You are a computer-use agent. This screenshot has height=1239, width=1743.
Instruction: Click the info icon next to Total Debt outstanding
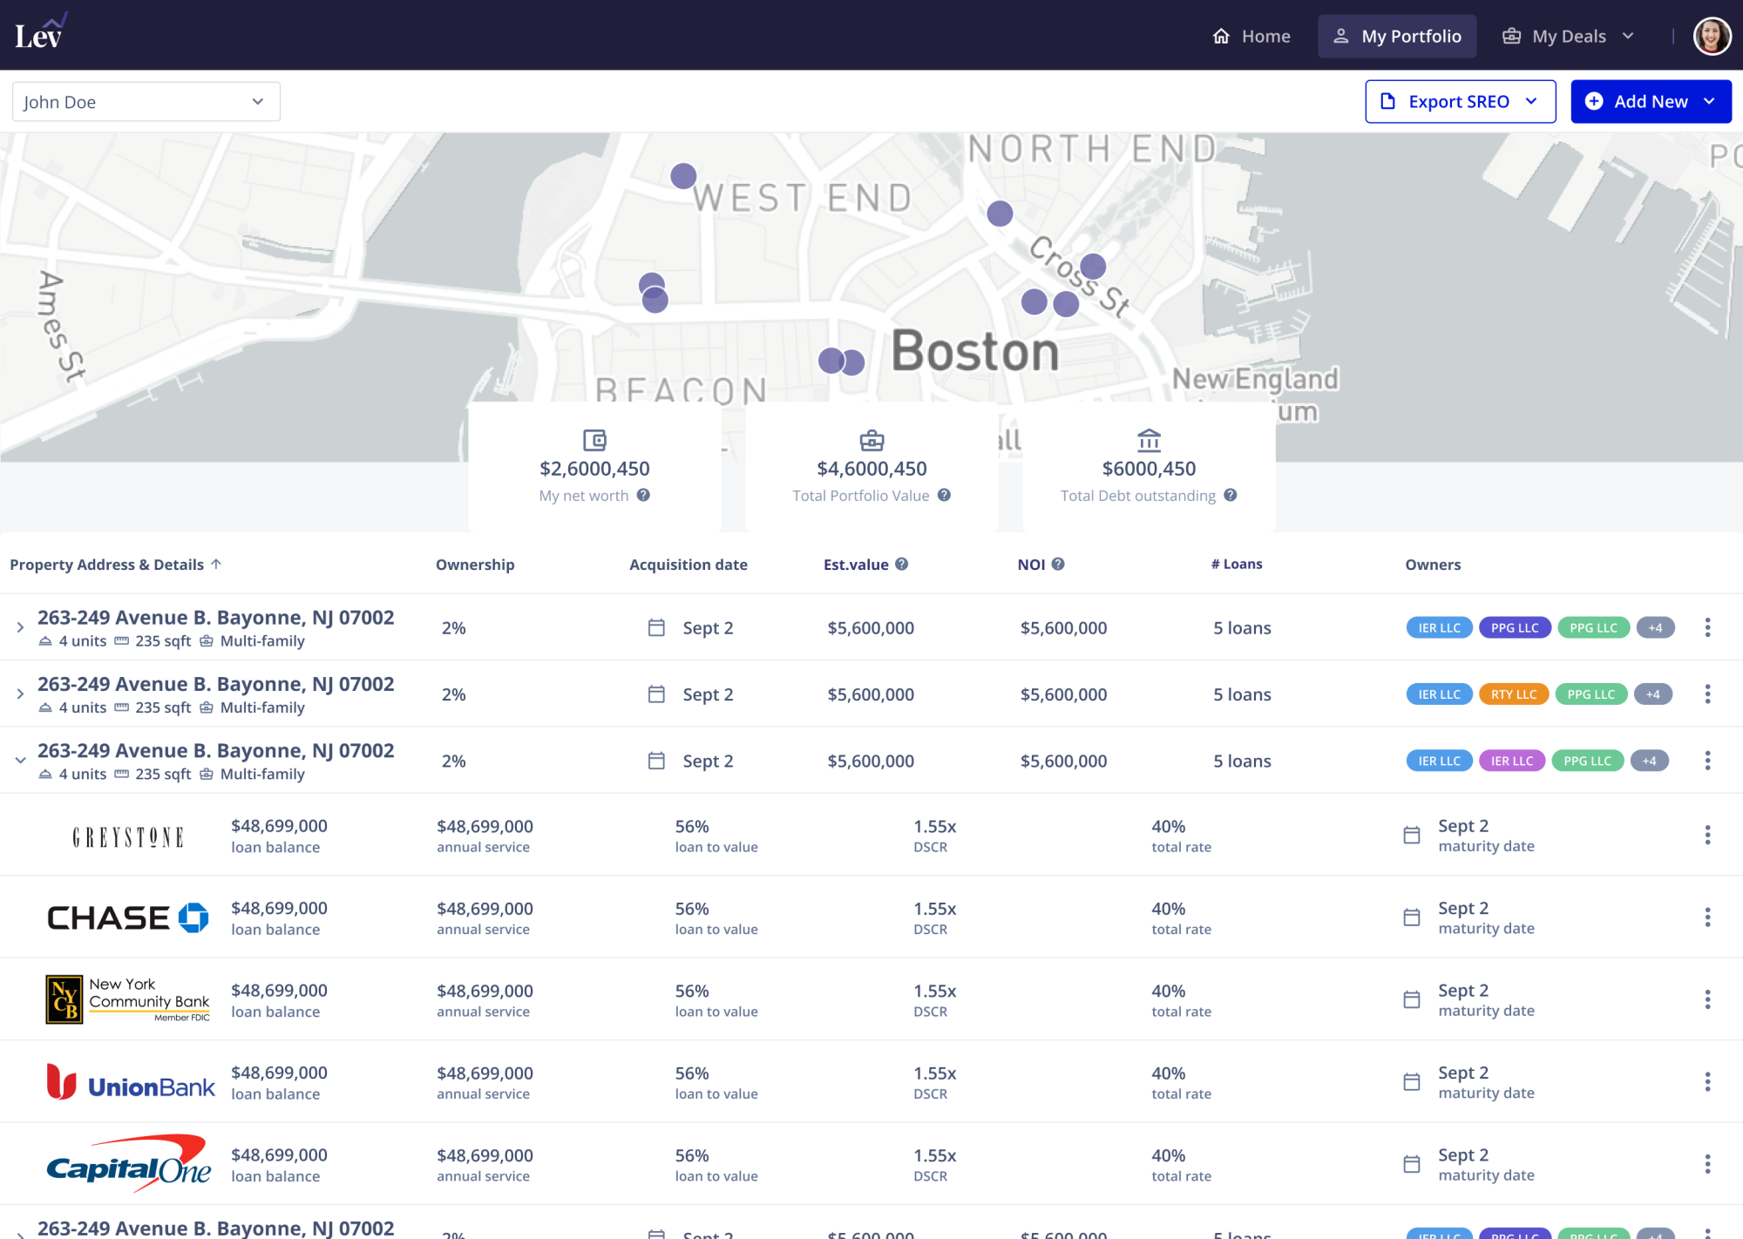[1231, 495]
